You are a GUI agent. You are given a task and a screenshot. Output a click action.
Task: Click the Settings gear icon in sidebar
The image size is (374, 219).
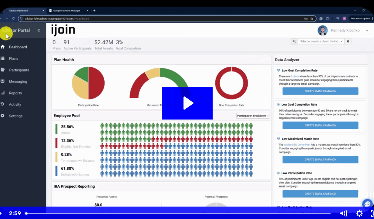[3, 116]
